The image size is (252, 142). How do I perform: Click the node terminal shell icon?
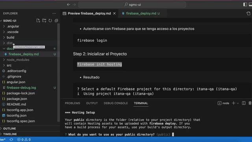click(219, 103)
